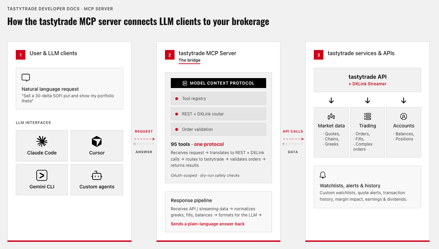Click the "Trading" label
The height and width of the screenshot is (249, 439).
point(368,126)
